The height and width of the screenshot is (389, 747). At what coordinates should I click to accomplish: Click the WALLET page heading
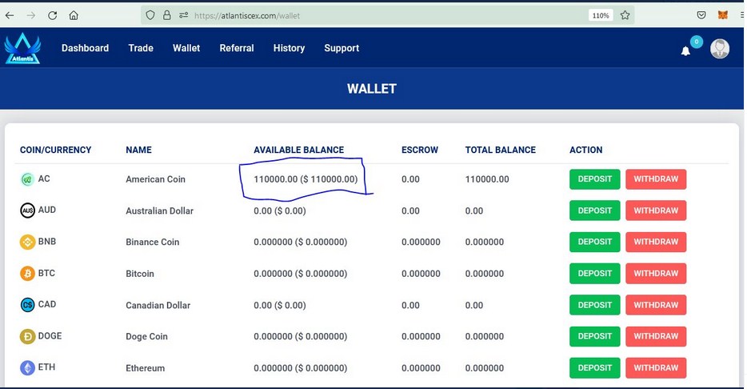[372, 89]
